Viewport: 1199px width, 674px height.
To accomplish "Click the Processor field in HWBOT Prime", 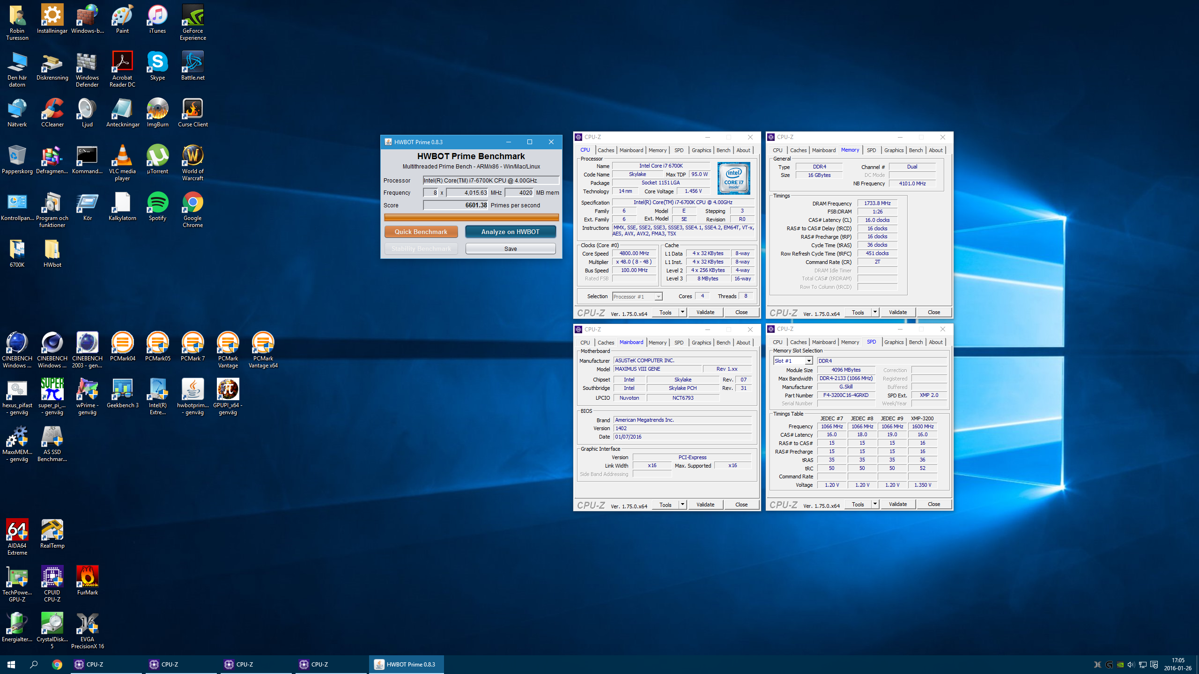I will [x=491, y=180].
